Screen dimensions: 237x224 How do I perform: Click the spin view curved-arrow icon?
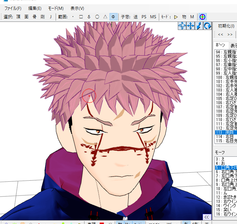pyautogui.click(x=207, y=26)
